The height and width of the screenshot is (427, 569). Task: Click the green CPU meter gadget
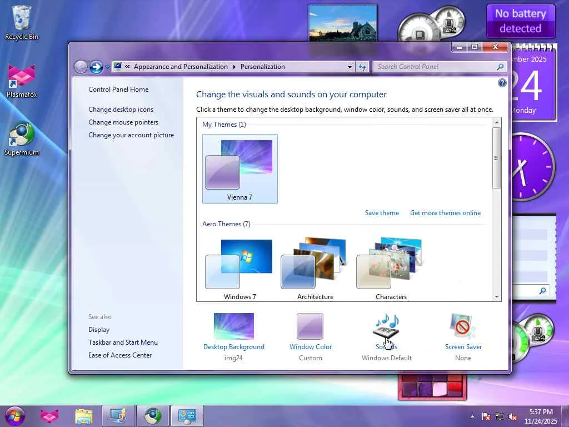click(533, 337)
